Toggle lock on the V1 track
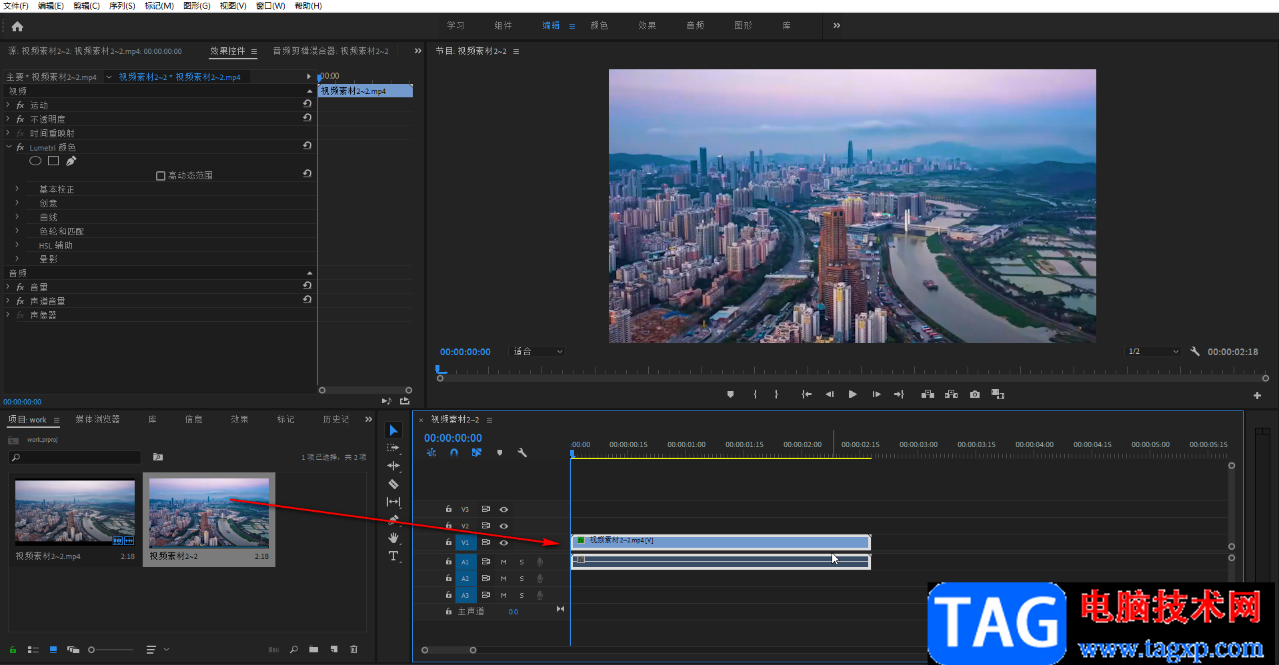The height and width of the screenshot is (665, 1279). (449, 542)
